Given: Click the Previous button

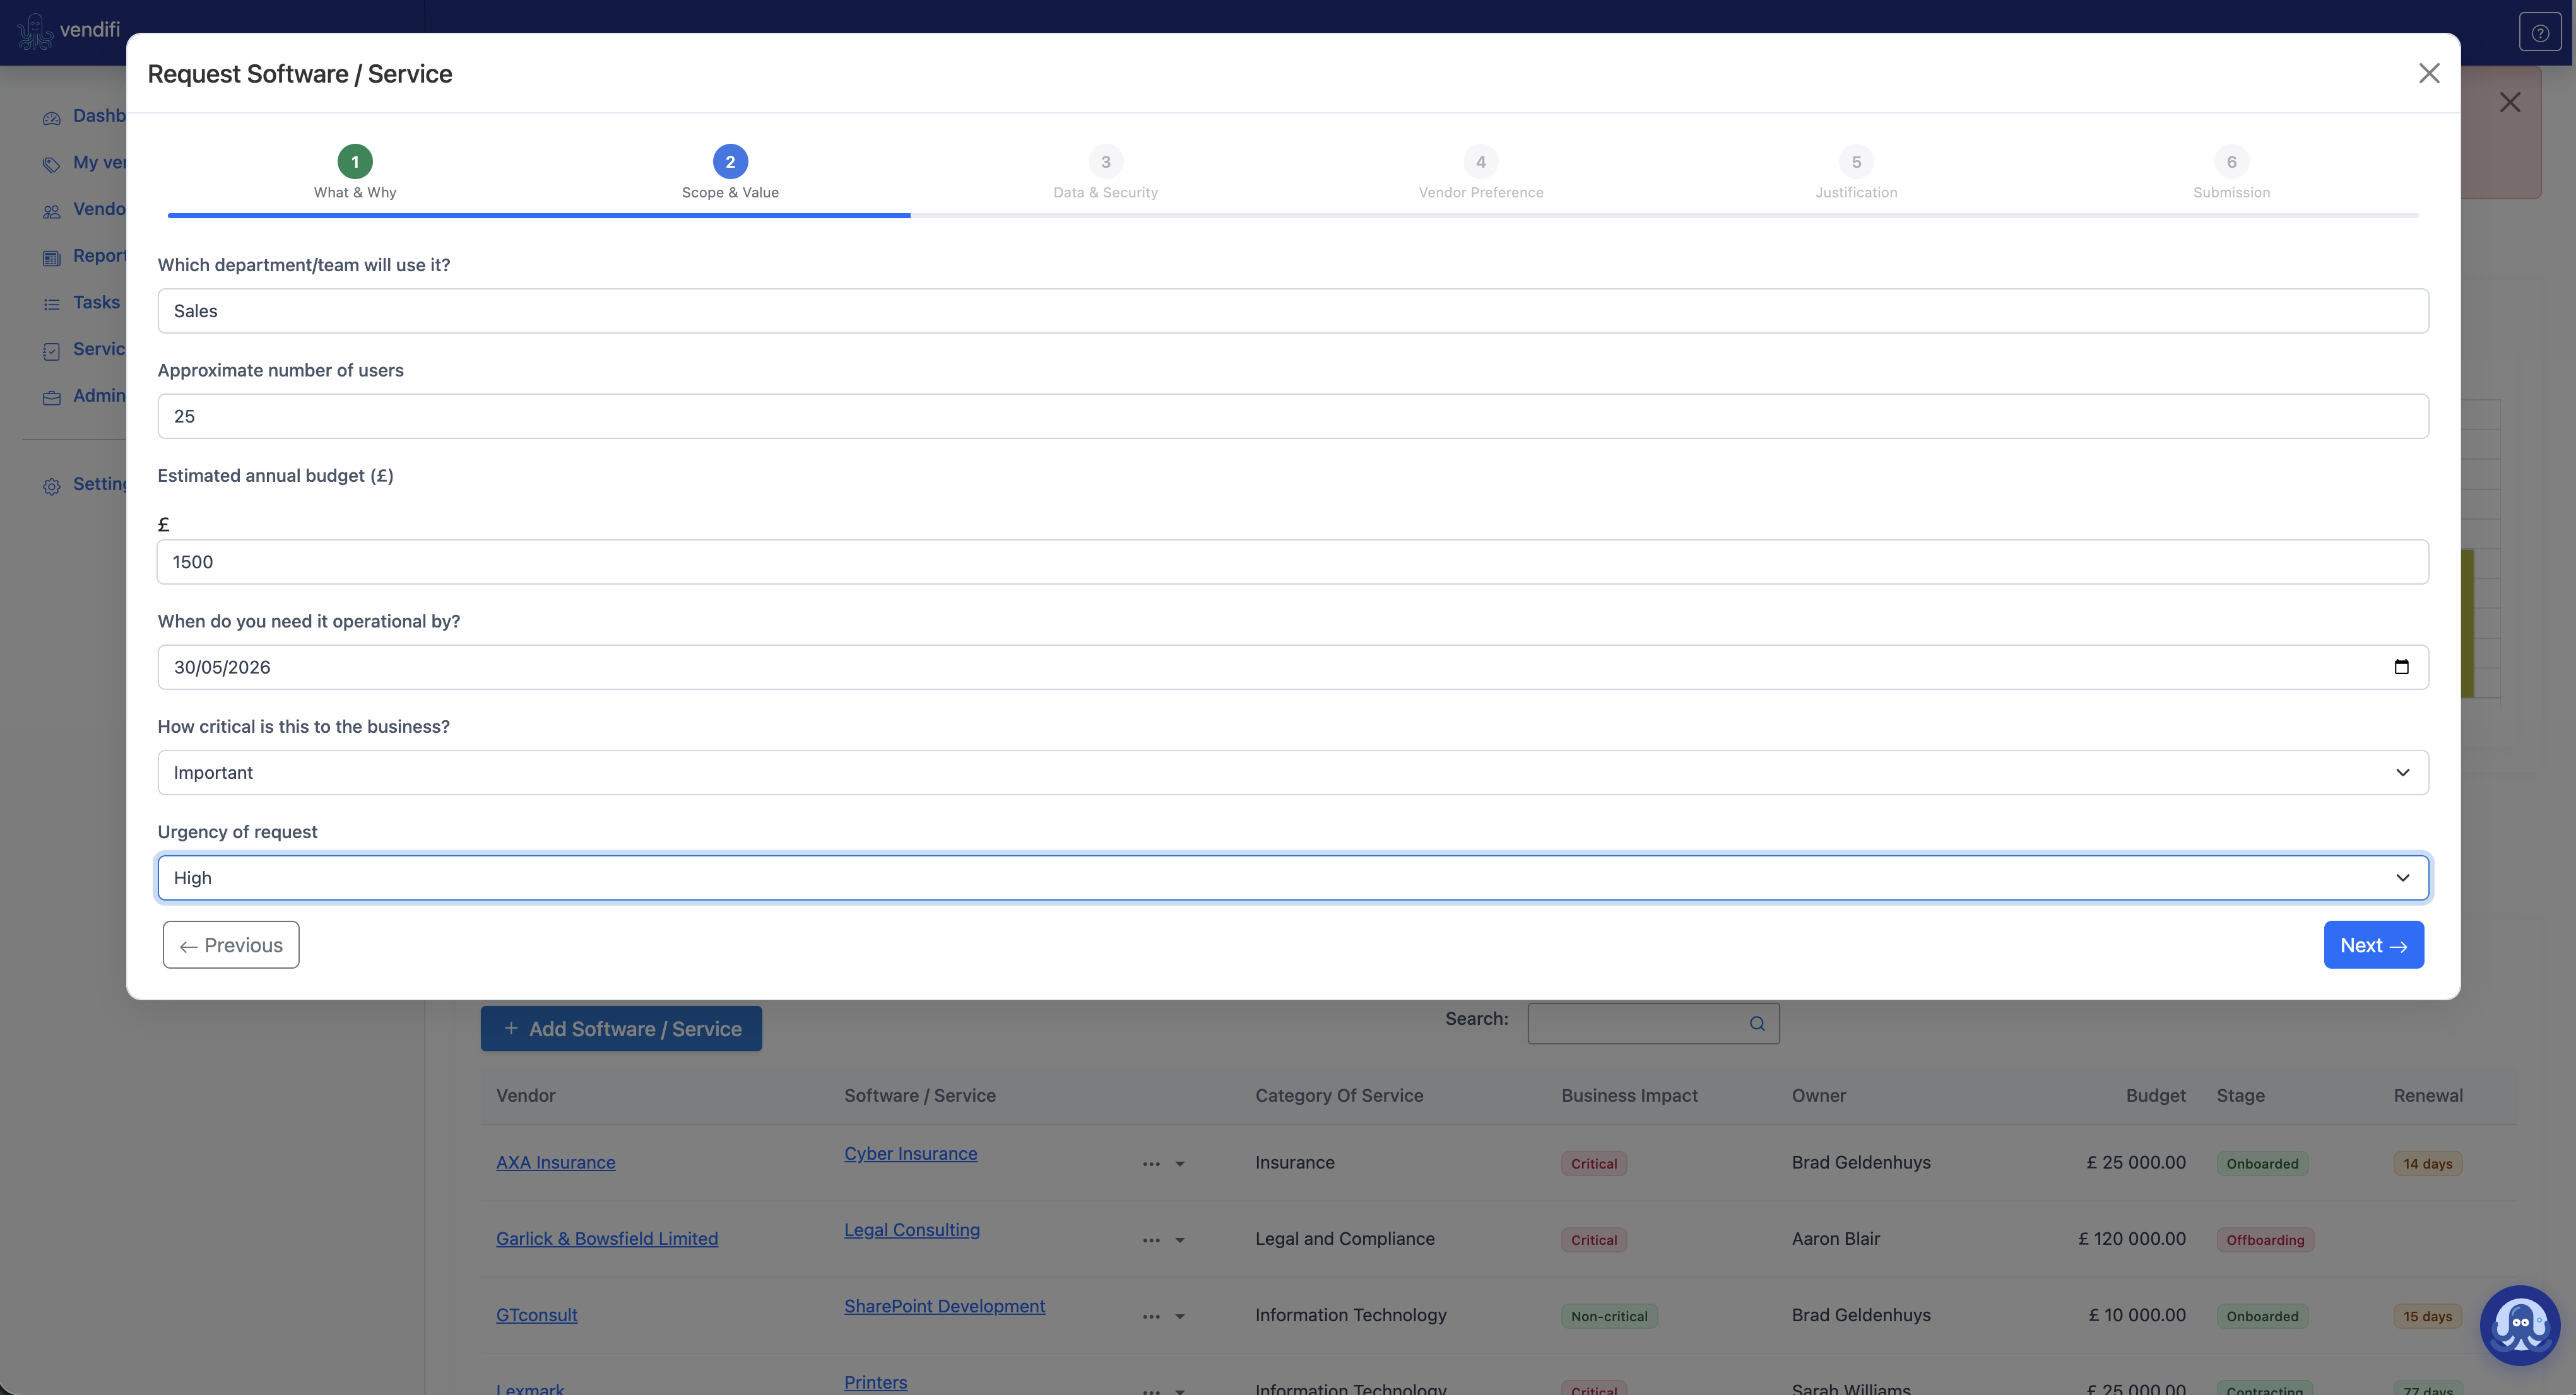Looking at the screenshot, I should click(231, 944).
